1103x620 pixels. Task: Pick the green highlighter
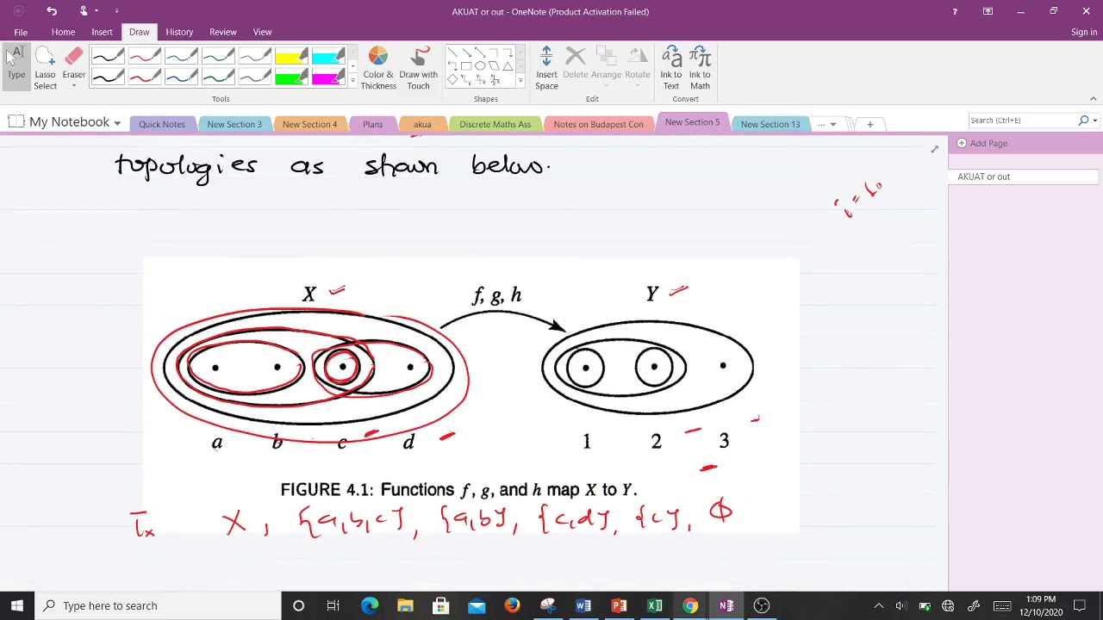[291, 77]
